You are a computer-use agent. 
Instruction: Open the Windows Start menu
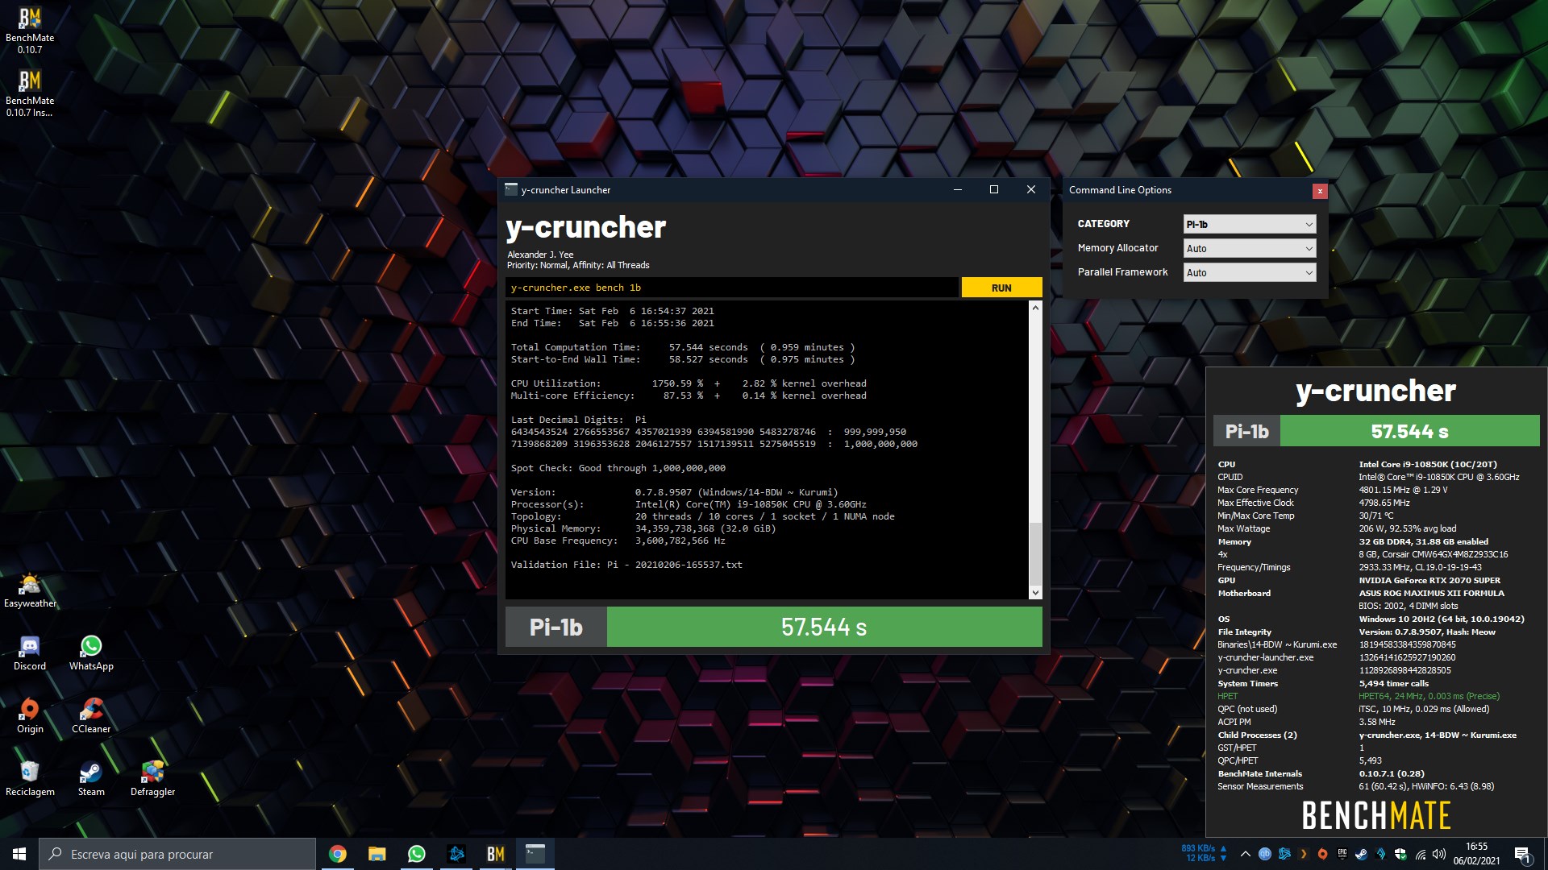pyautogui.click(x=19, y=854)
